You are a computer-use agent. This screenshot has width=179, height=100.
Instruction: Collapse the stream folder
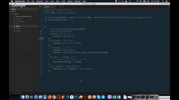pos(11,14)
